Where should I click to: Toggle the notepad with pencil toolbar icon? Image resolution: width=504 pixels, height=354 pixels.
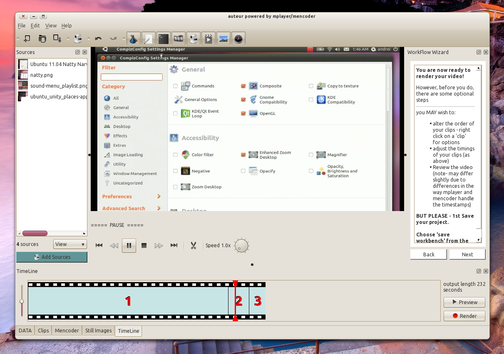click(148, 39)
